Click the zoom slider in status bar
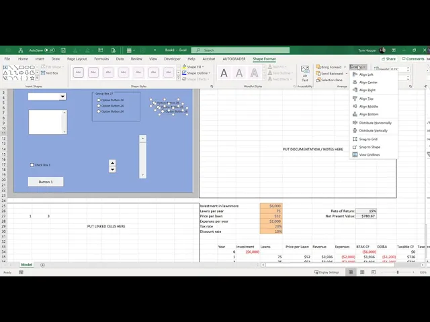This screenshot has height=322, width=430. coord(398,272)
